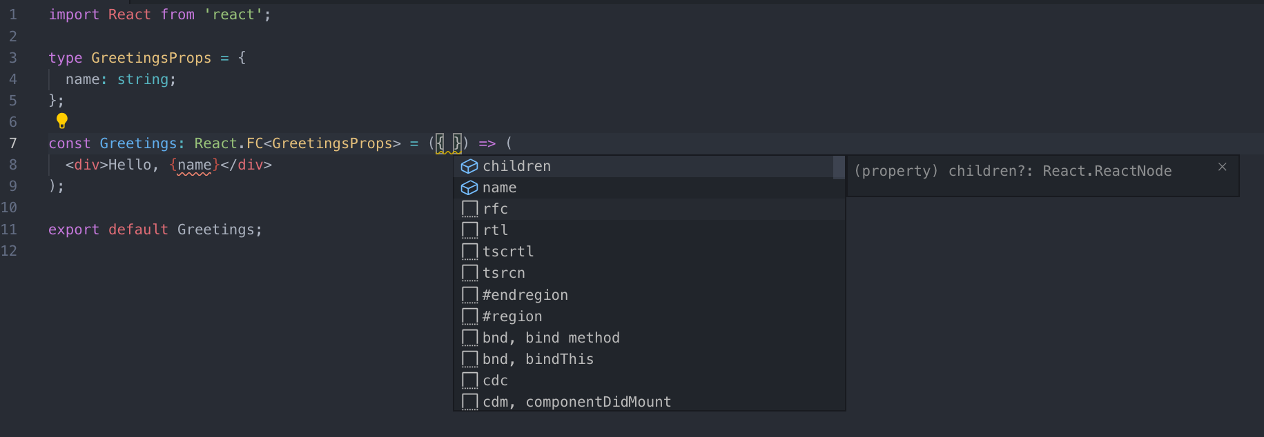
Task: Pick the #region snippet suggestion
Action: tap(512, 316)
